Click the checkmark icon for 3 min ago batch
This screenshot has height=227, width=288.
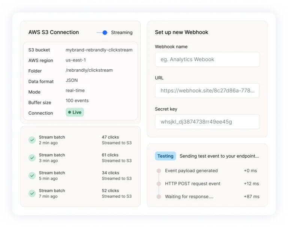(32, 158)
